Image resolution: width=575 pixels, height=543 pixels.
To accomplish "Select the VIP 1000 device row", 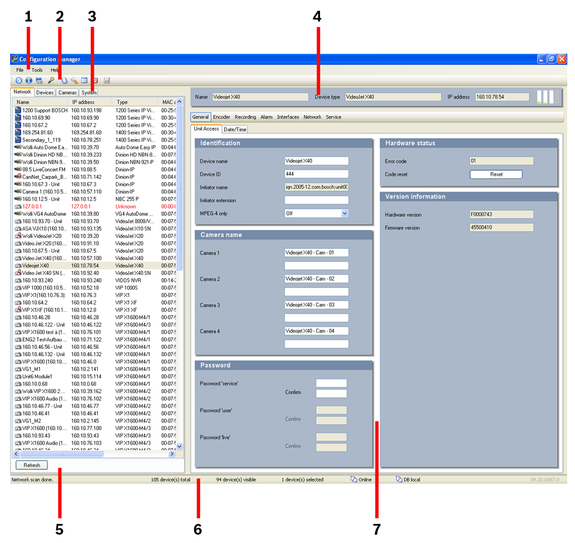I will click(94, 288).
